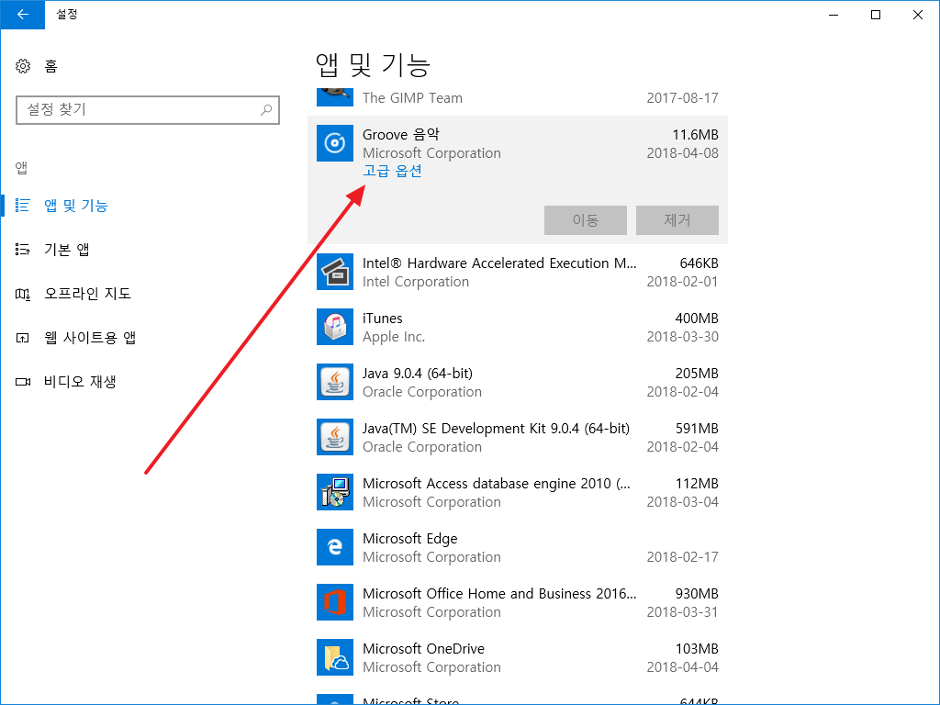Click the search magnifier icon
The image size is (940, 705).
click(x=266, y=110)
